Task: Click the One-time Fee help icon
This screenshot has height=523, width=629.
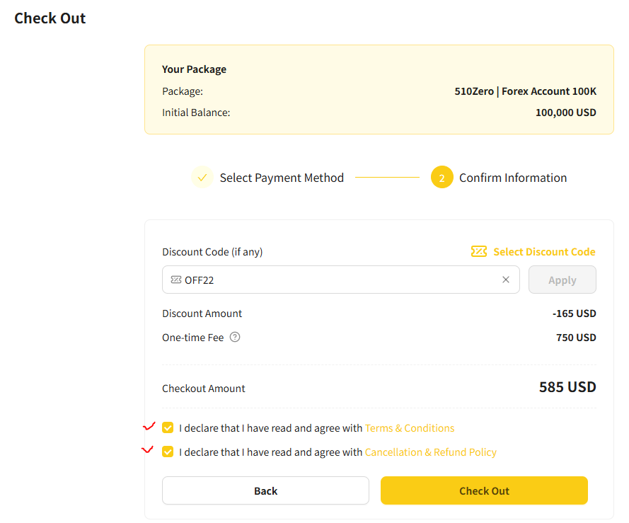Action: pos(235,337)
